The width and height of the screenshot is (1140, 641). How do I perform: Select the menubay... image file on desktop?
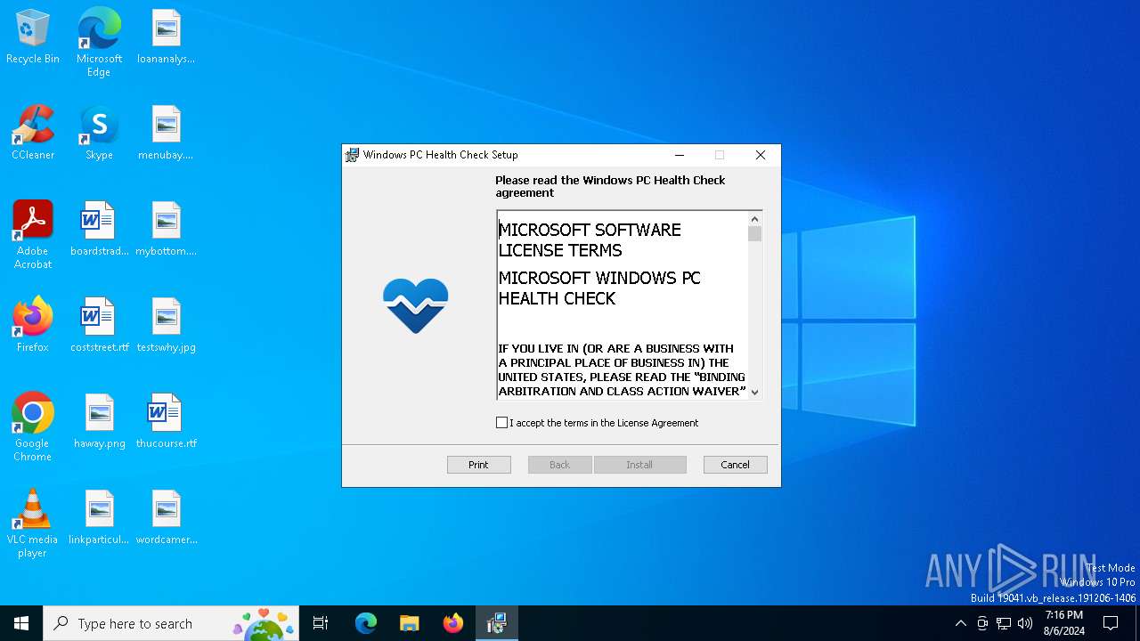167,134
